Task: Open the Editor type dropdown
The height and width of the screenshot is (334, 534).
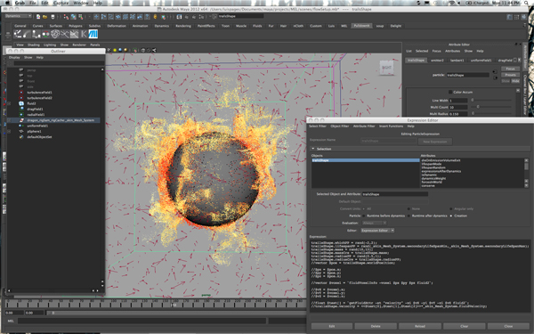Action: [x=377, y=231]
